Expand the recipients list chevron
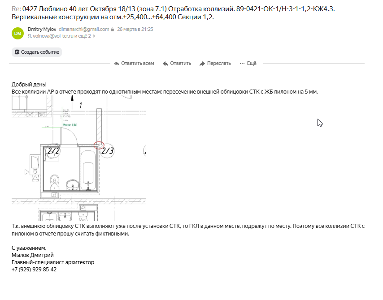The width and height of the screenshot is (383, 300). pos(94,36)
